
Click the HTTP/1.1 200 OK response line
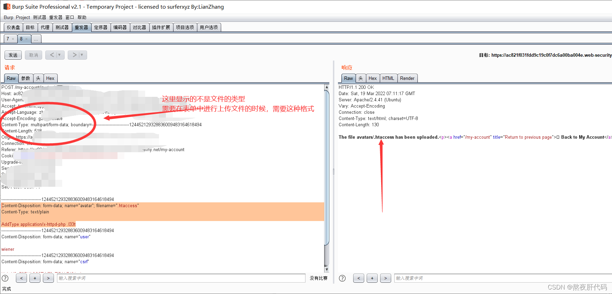point(356,88)
